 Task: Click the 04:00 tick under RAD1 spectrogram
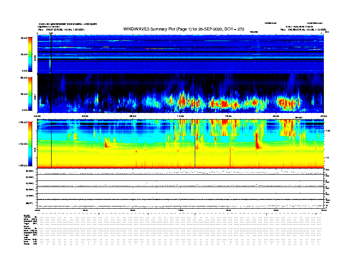[x=85, y=116]
